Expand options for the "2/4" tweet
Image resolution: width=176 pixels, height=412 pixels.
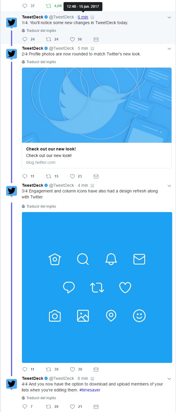coord(169,48)
